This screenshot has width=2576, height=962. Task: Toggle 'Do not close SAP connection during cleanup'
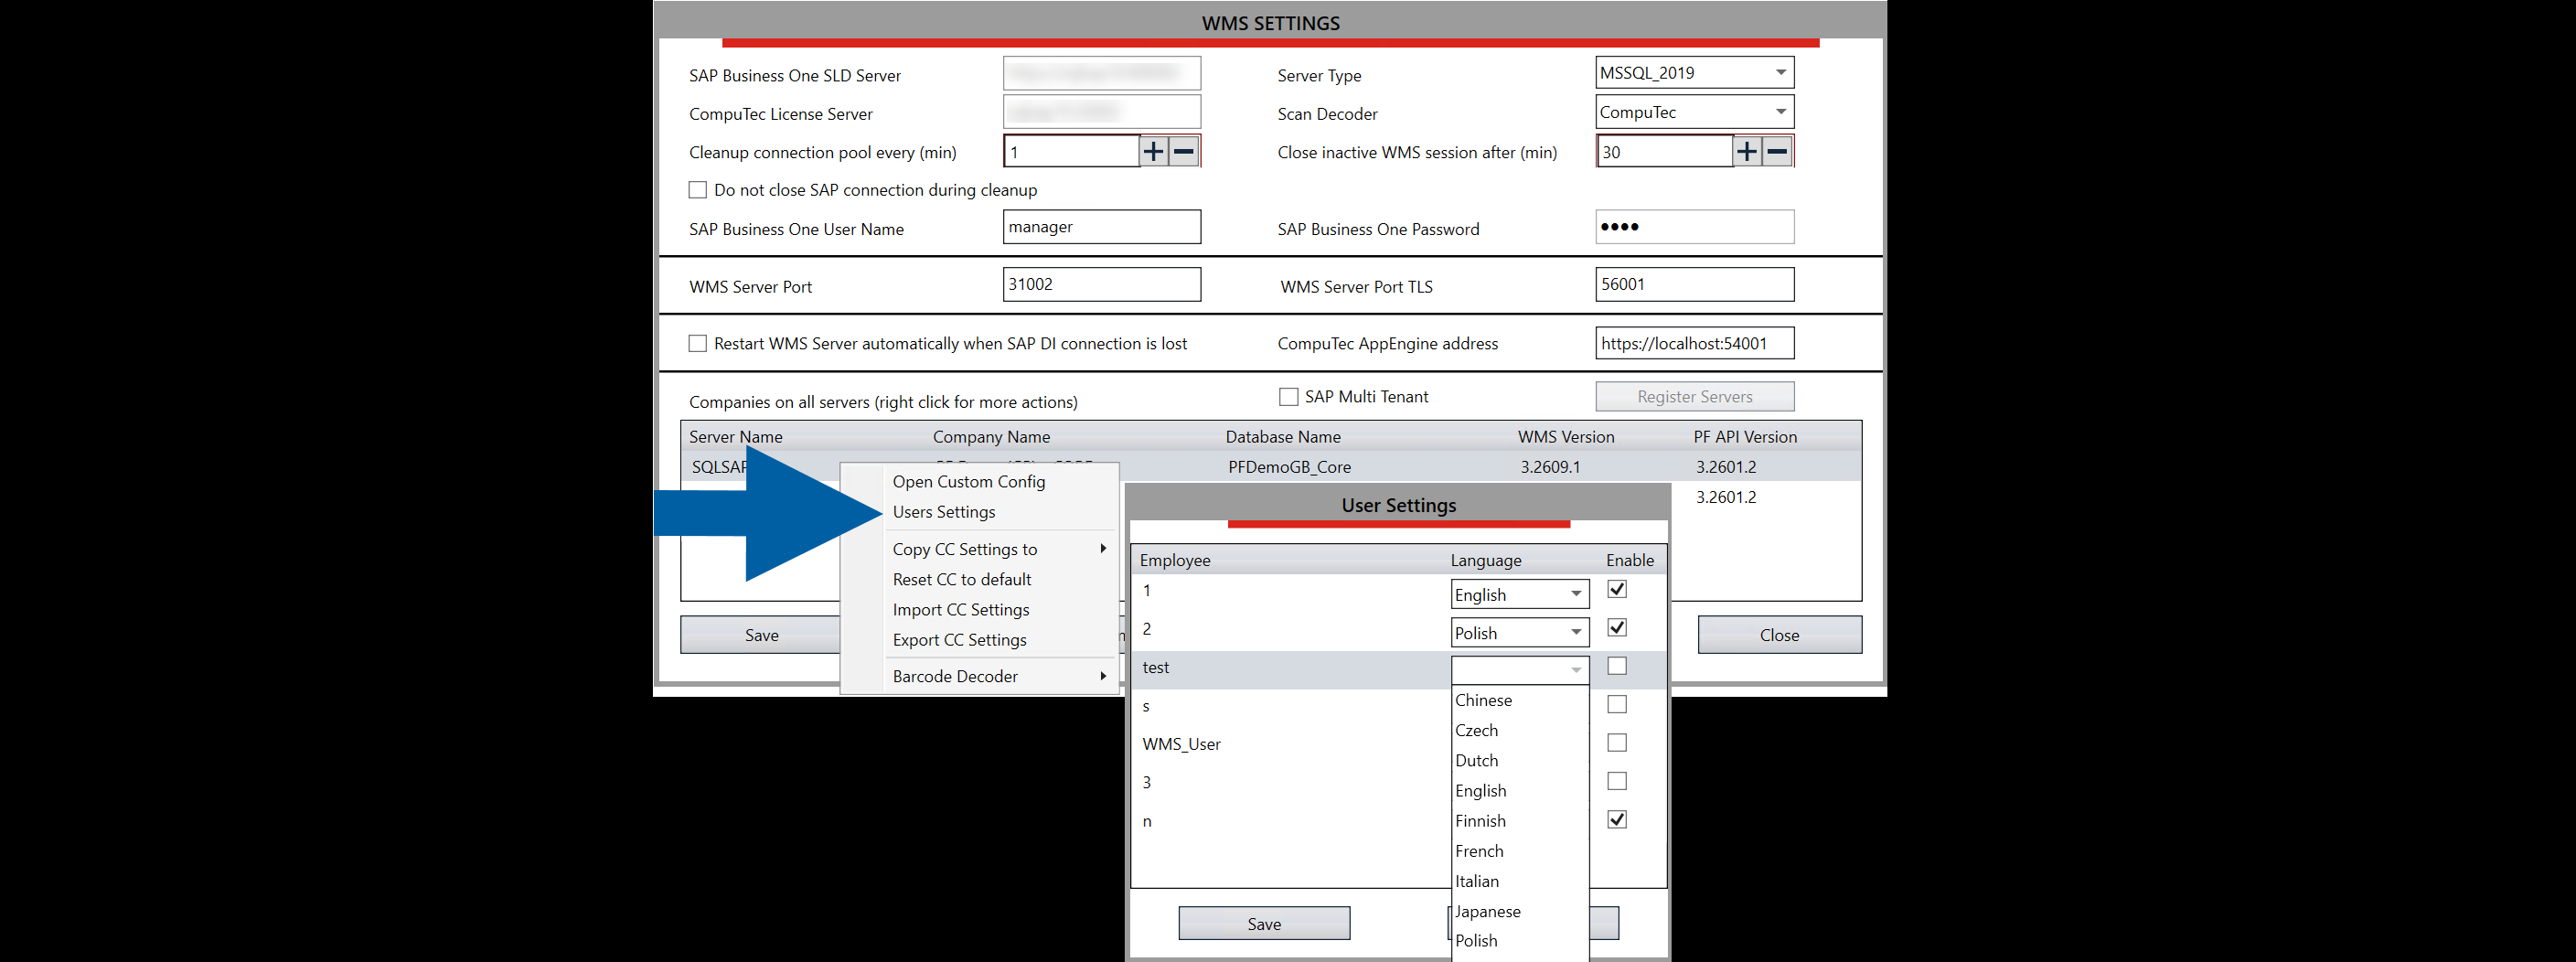tap(698, 190)
